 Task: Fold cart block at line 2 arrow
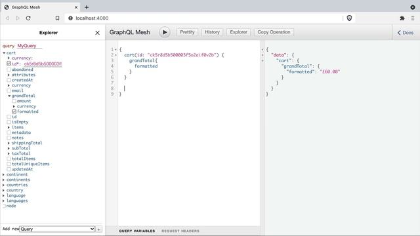[x=115, y=55]
